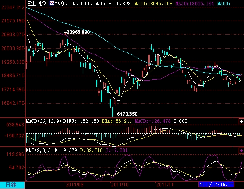
Task: Click the MACD(26,12,9) indicator label
Action: tap(44, 121)
